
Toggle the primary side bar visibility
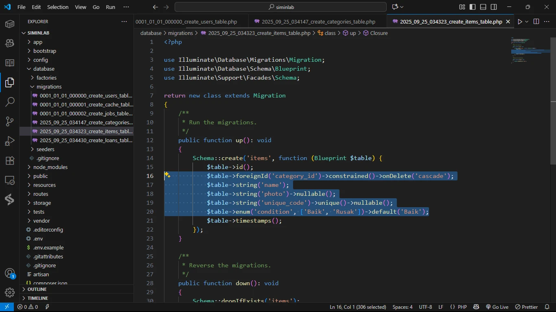(473, 7)
